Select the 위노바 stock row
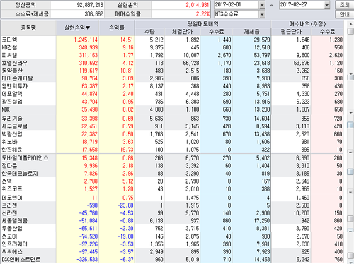This screenshot has height=264, width=354. pos(172,142)
